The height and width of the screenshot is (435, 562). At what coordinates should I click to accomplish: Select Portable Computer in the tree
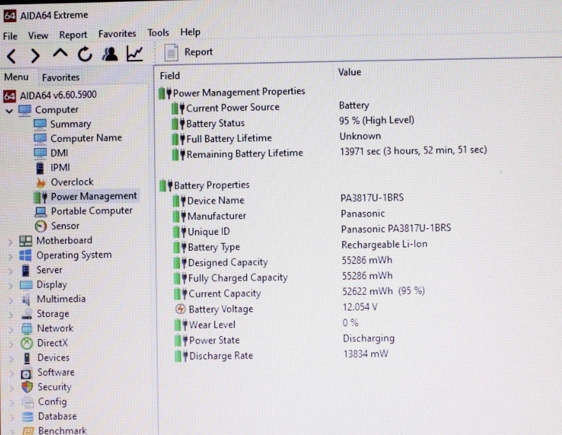point(91,211)
